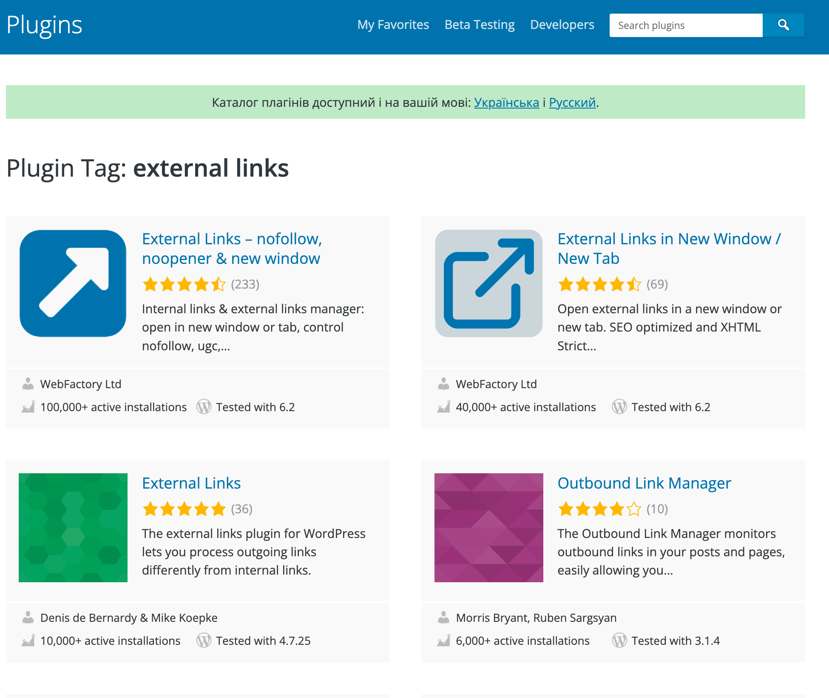Click description starting "Internal links & external links manager"

point(253,327)
